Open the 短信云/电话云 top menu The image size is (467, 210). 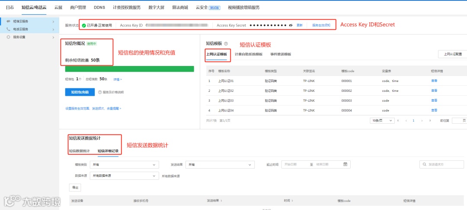(x=34, y=7)
